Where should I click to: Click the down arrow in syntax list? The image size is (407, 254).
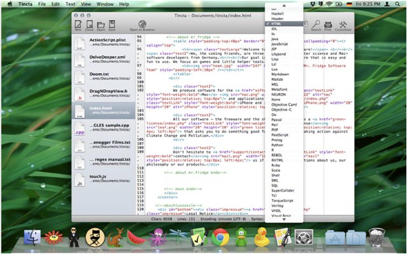(284, 220)
